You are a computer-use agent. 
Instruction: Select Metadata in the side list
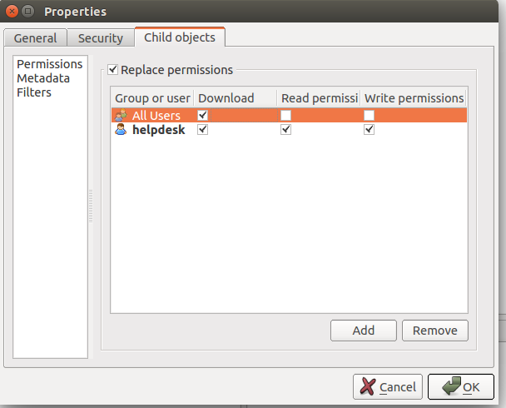pyautogui.click(x=43, y=78)
